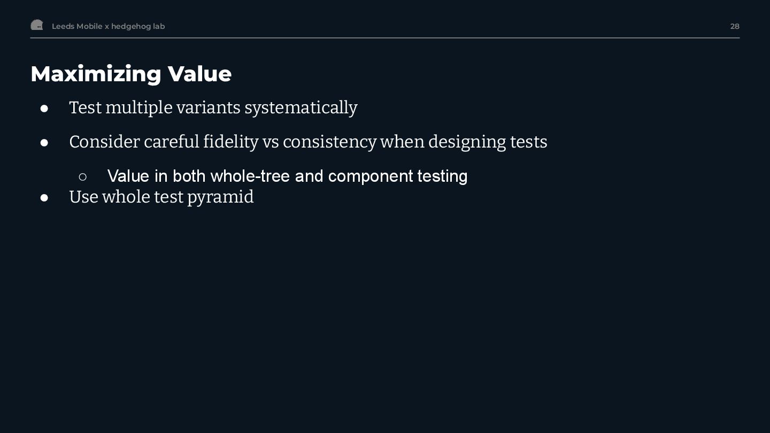The image size is (770, 433).
Task: Click the hollow circle sub-bullet marker
Action: [82, 176]
